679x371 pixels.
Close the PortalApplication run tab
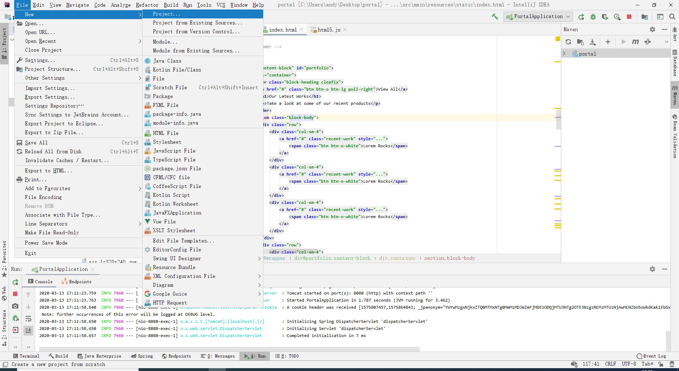(x=93, y=269)
